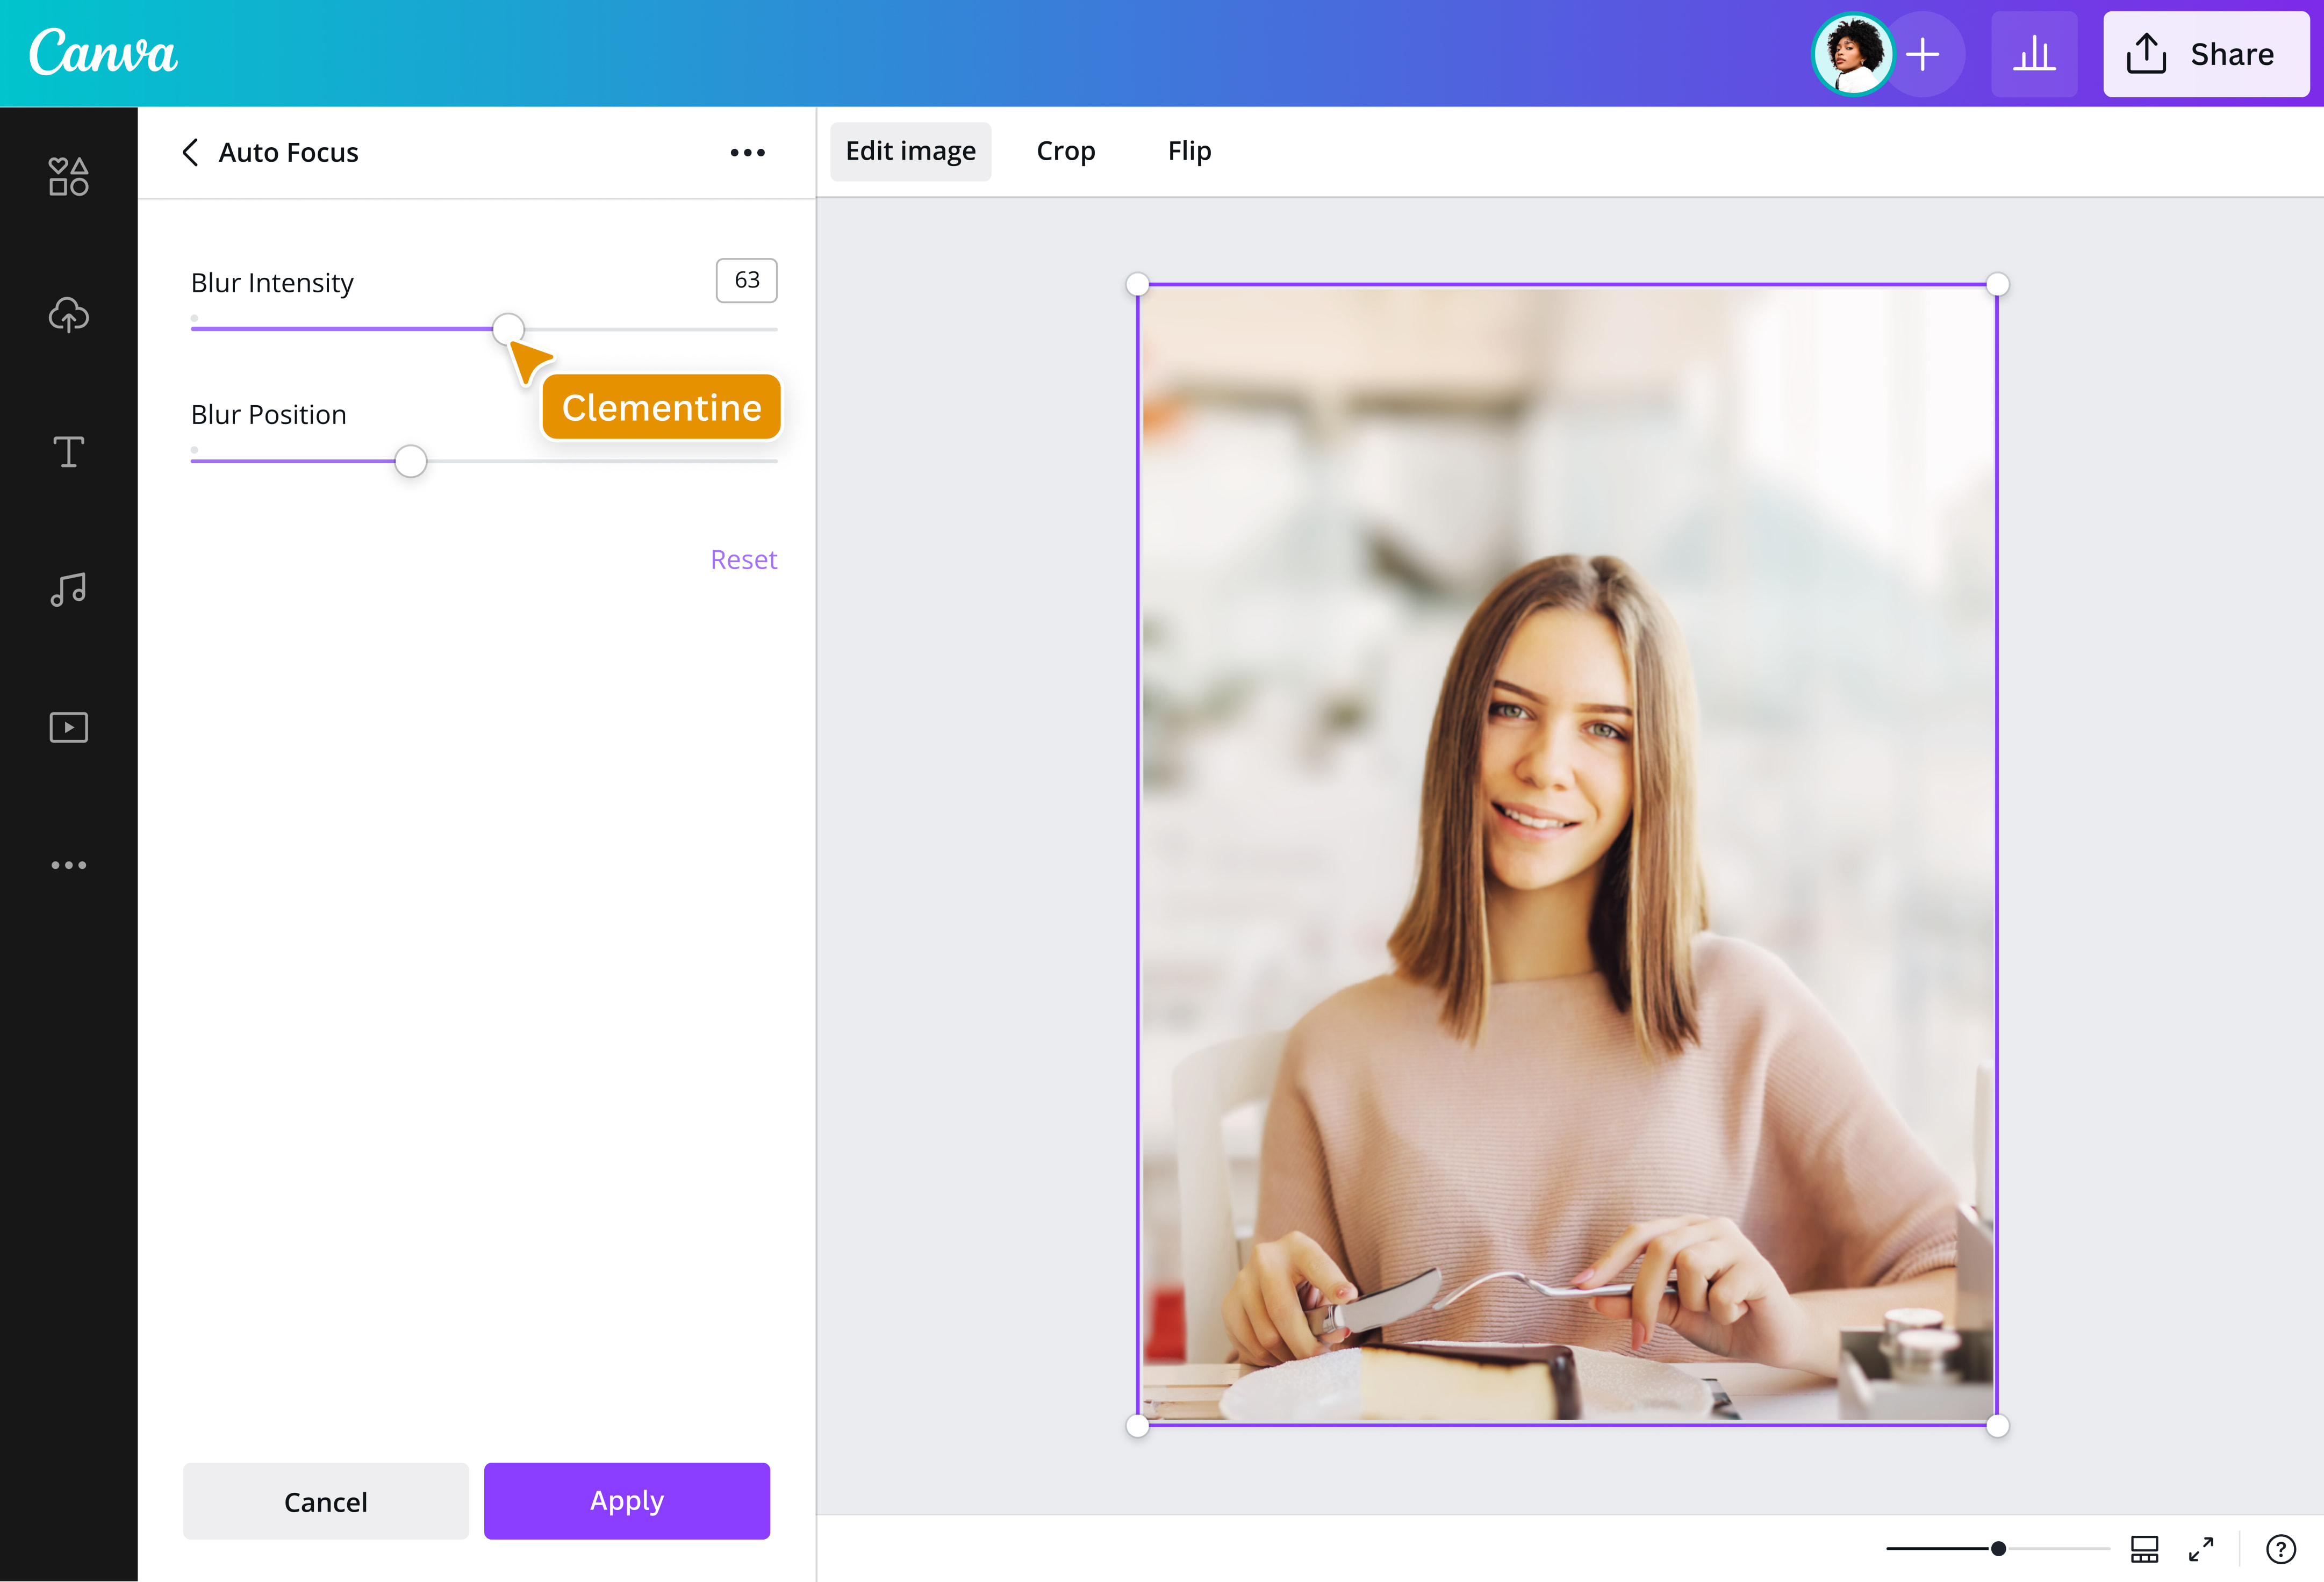Apply the Auto Focus effect
Image resolution: width=2324 pixels, height=1582 pixels.
pyautogui.click(x=626, y=1500)
